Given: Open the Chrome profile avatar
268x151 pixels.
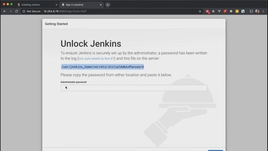Looking at the screenshot, I should point(257,11).
